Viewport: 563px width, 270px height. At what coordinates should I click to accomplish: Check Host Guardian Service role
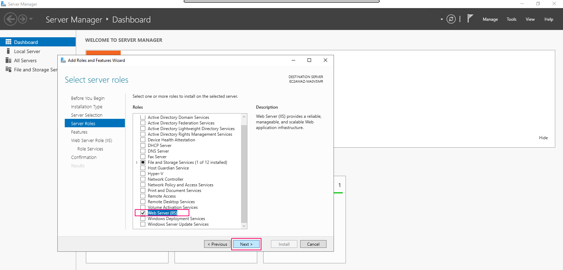click(x=143, y=168)
